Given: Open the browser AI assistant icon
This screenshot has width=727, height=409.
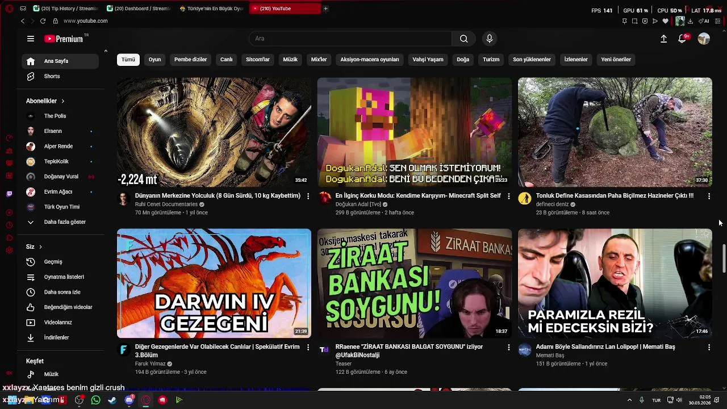Looking at the screenshot, I should (x=704, y=21).
